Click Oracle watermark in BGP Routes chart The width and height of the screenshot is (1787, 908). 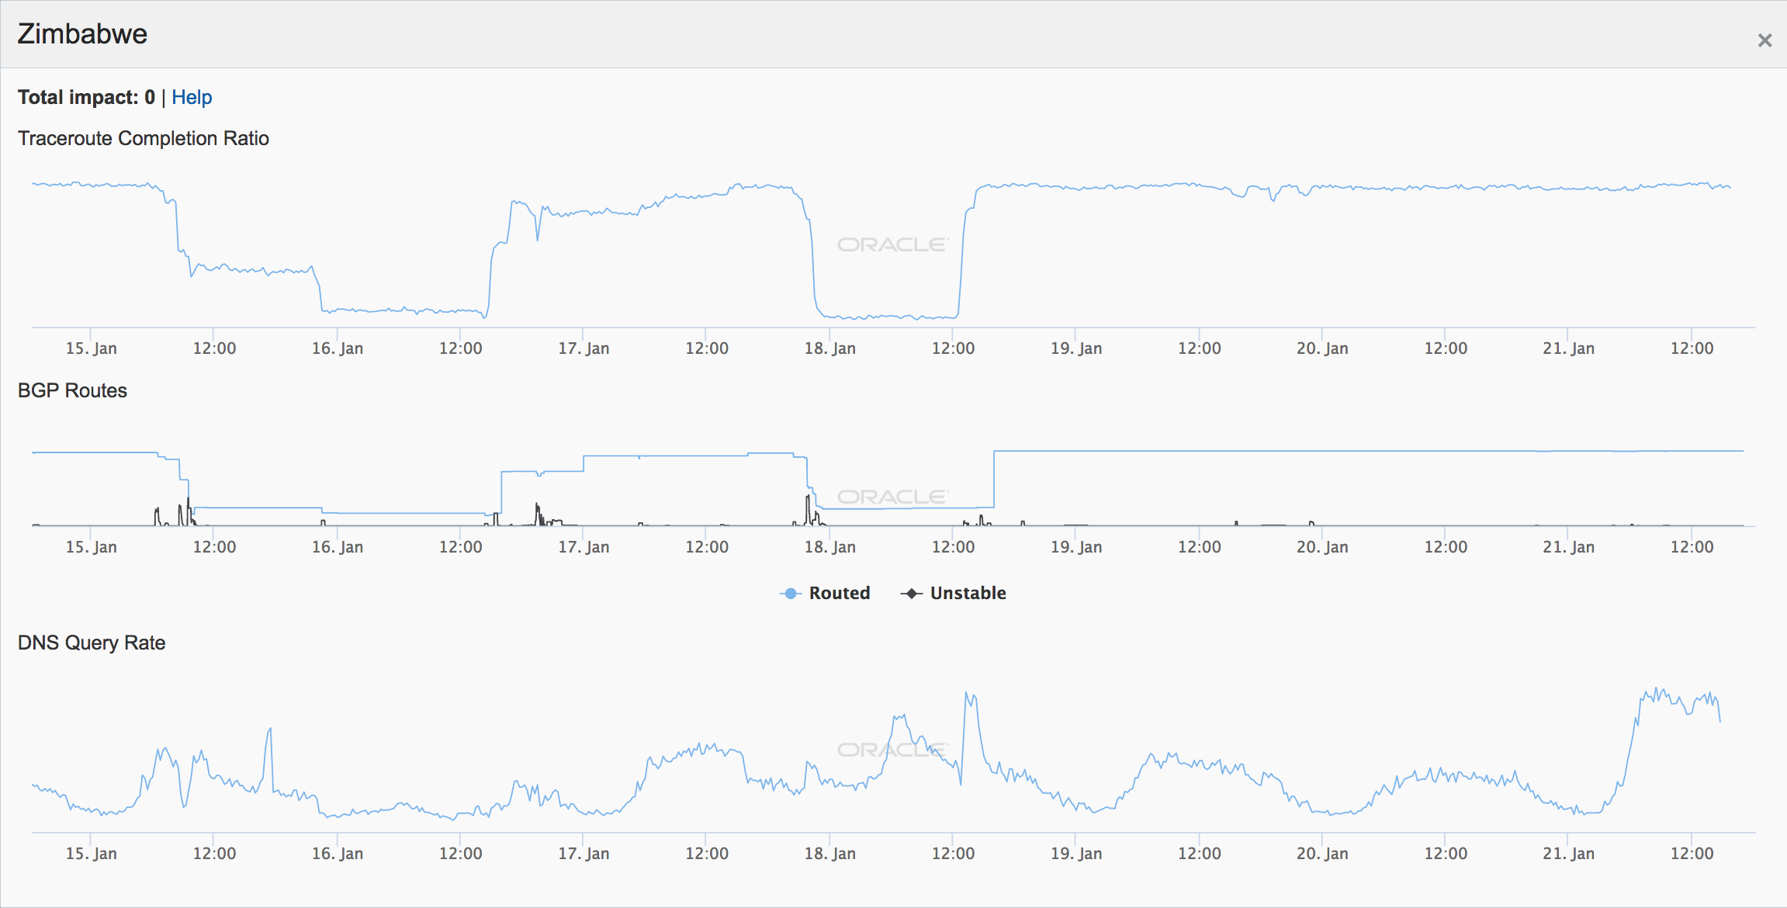pos(892,497)
